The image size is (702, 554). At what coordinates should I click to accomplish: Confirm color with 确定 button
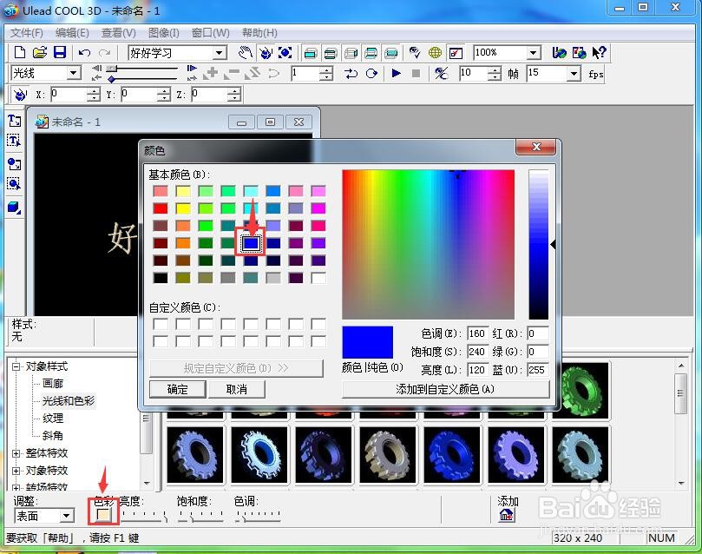pos(177,389)
